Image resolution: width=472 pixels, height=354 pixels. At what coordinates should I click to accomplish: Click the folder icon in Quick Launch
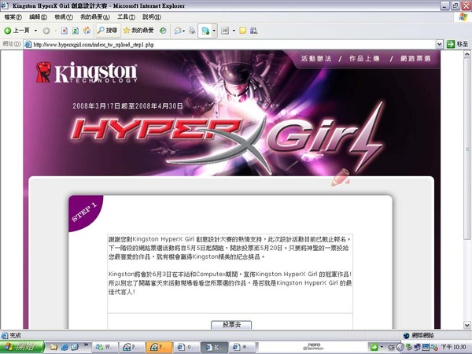53,348
